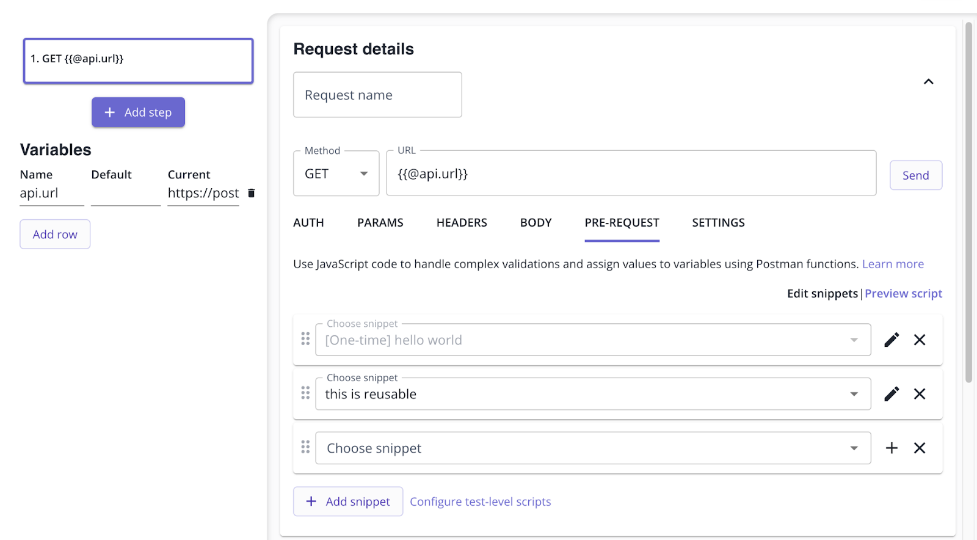Open the BODY tab

[536, 223]
